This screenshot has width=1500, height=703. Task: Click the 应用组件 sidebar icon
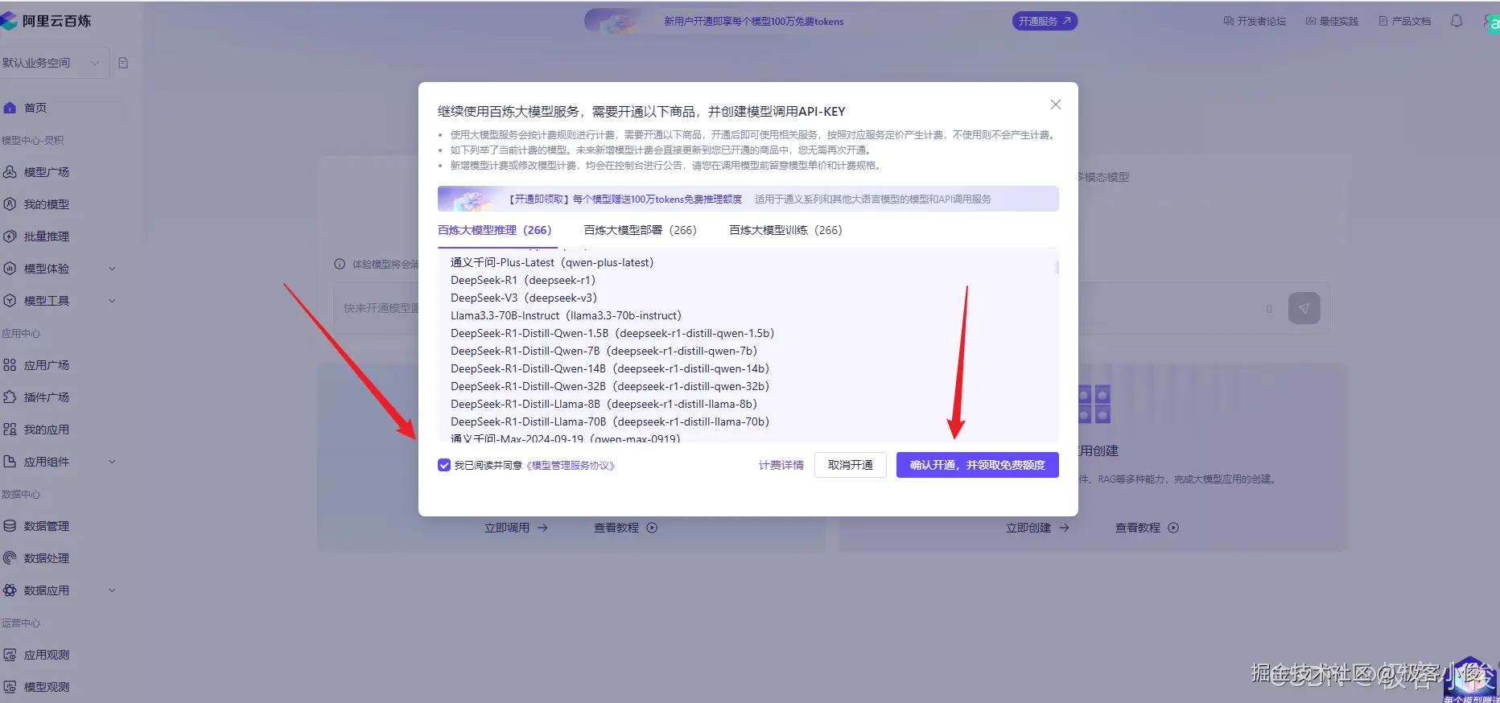tap(10, 462)
